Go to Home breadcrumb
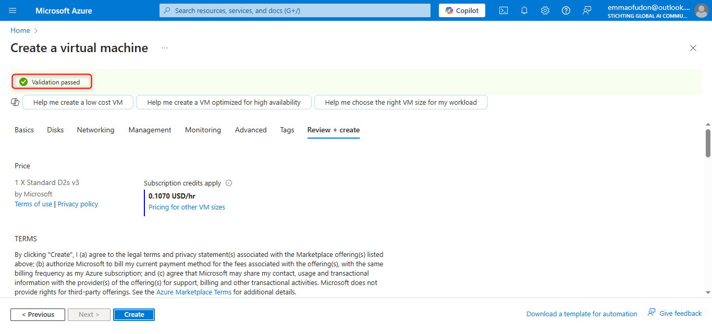This screenshot has height=334, width=712. click(x=20, y=31)
